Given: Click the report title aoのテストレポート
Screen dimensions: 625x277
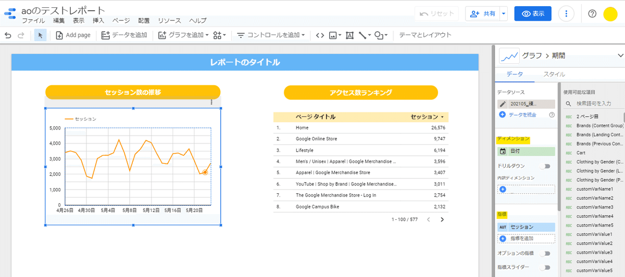Looking at the screenshot, I should [63, 10].
